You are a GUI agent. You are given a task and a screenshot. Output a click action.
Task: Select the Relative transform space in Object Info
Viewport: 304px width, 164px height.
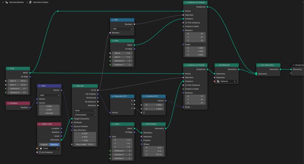54,145
